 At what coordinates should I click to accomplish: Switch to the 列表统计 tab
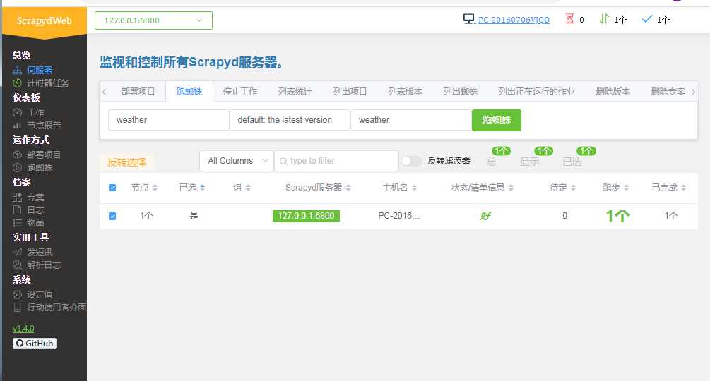click(x=295, y=91)
